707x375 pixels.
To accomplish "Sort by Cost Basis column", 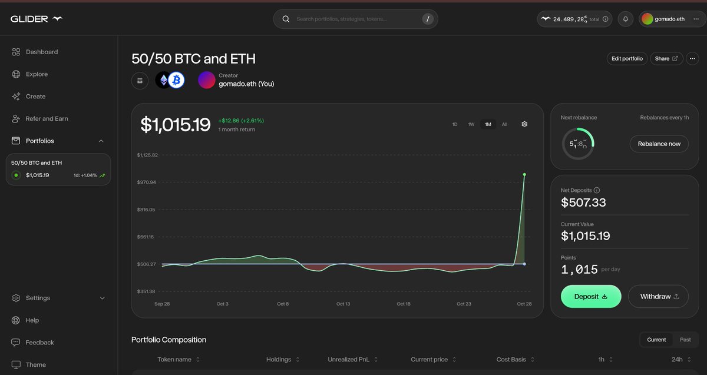I will click(516, 359).
